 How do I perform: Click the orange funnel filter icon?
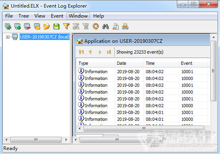point(66,26)
